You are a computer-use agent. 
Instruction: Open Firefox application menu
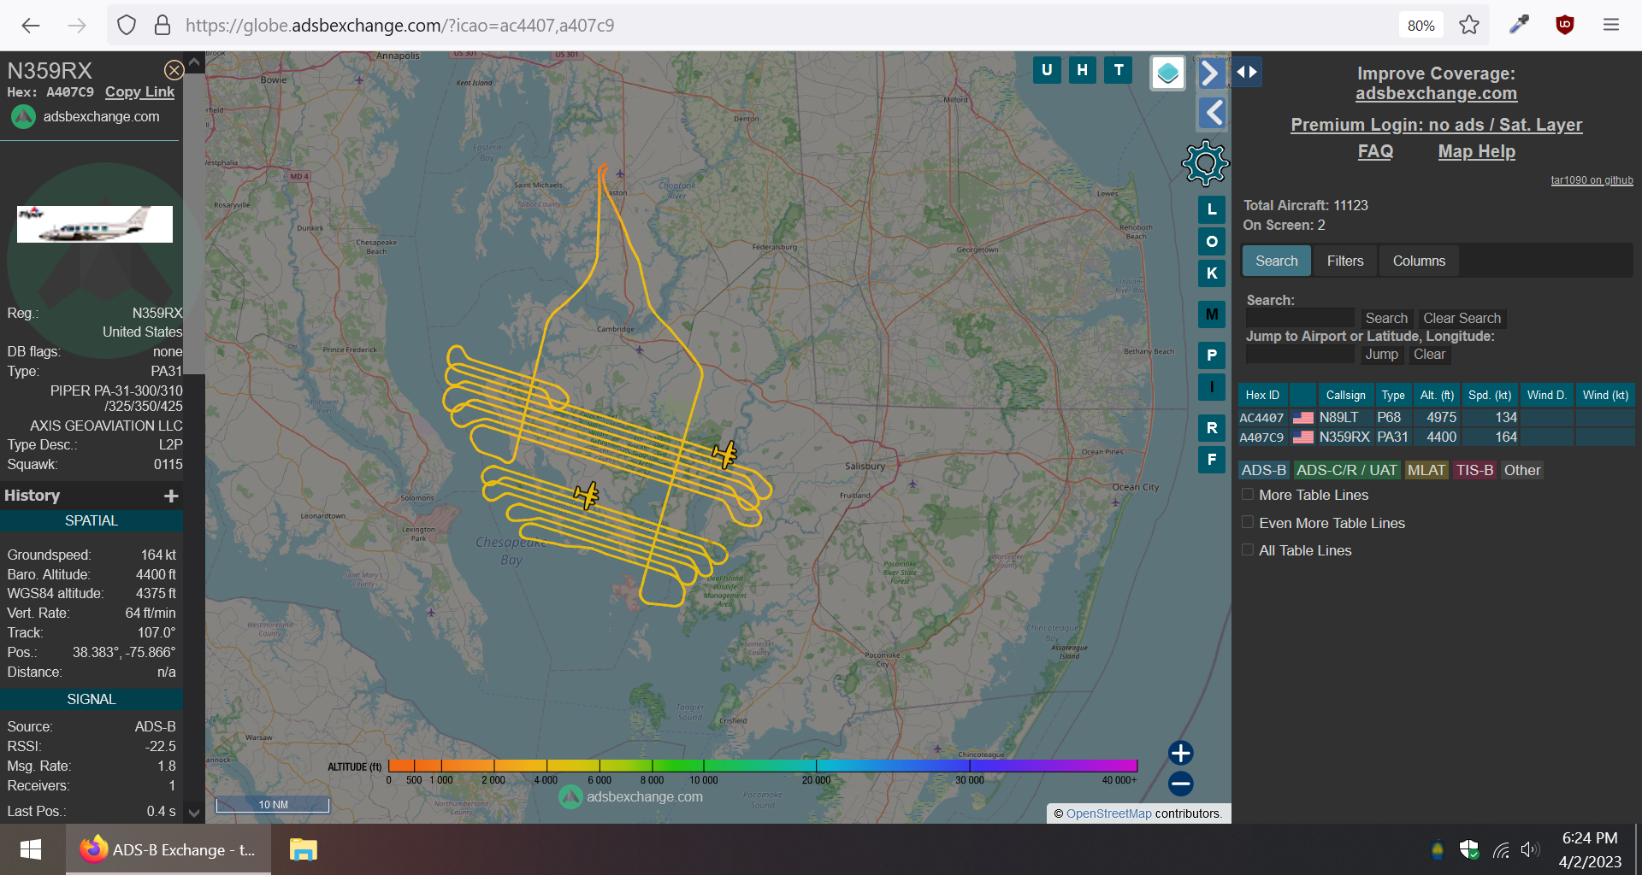pyautogui.click(x=1611, y=25)
